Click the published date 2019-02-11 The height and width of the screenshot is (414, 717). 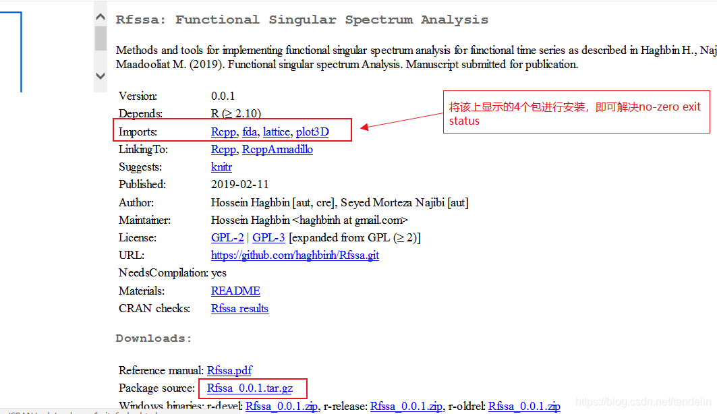(239, 184)
